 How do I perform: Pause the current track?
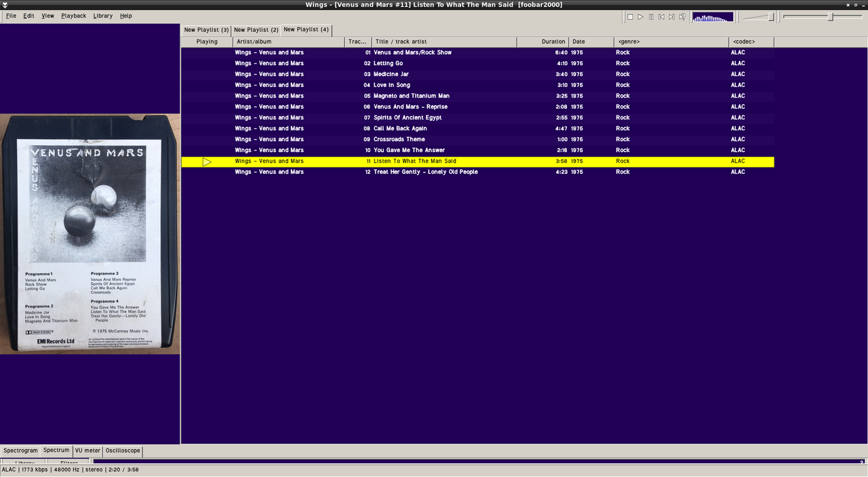(651, 16)
